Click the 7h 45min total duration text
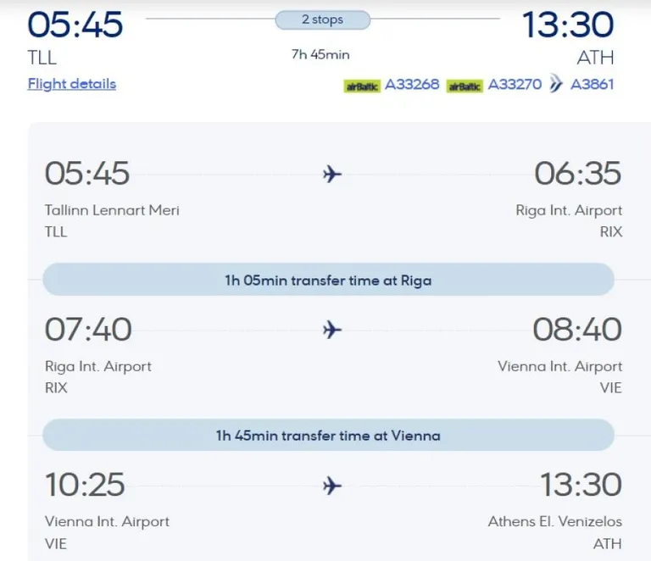 [320, 54]
